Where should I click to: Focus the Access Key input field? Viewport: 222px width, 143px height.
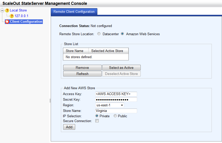point(116,94)
